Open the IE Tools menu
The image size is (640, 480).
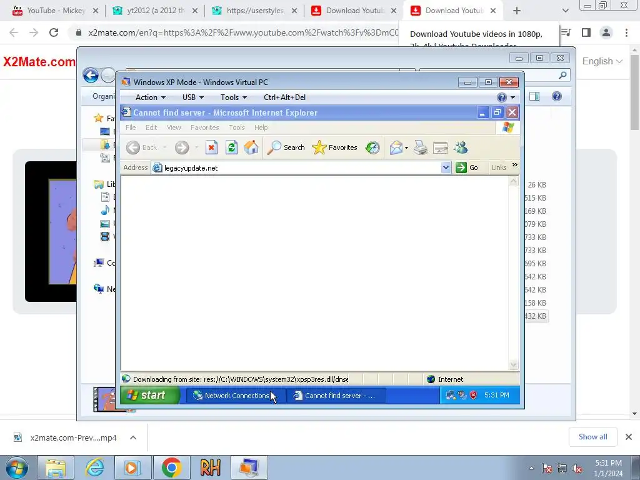pyautogui.click(x=237, y=127)
